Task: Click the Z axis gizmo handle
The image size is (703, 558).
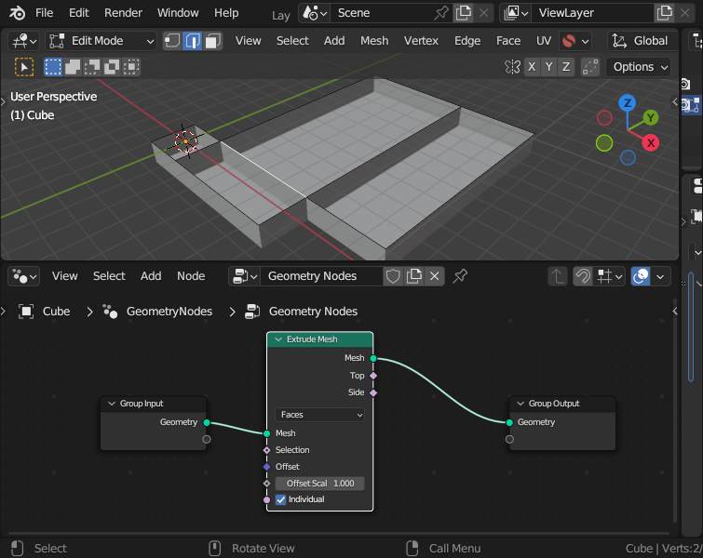Action: pyautogui.click(x=628, y=103)
